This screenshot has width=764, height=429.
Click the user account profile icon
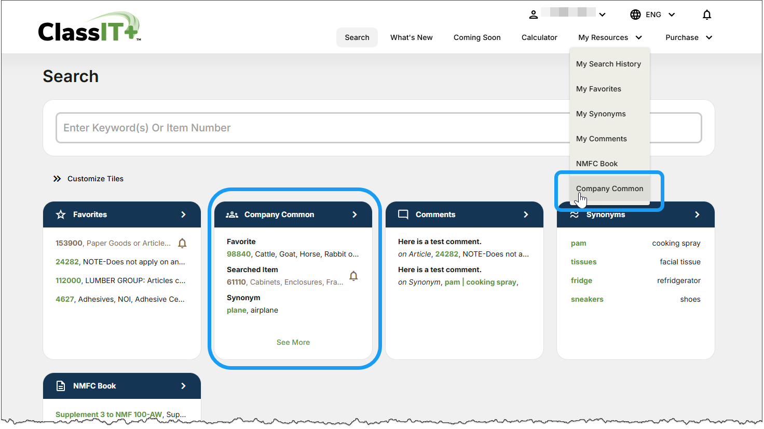pos(533,15)
